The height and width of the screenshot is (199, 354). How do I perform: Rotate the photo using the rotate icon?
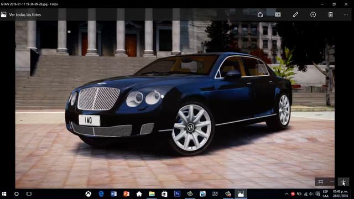313,15
